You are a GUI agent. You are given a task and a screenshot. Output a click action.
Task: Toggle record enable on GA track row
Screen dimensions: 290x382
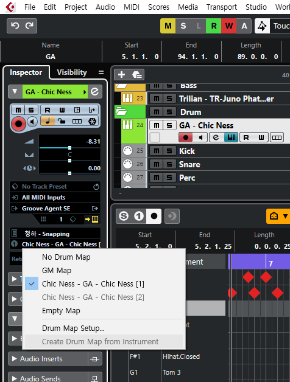coord(186,137)
